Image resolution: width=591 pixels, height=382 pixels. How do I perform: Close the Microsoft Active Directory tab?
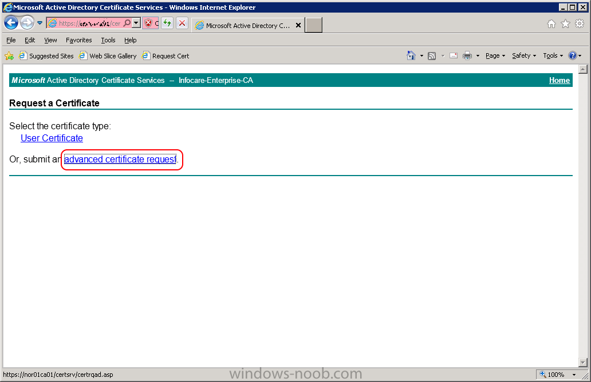(298, 25)
